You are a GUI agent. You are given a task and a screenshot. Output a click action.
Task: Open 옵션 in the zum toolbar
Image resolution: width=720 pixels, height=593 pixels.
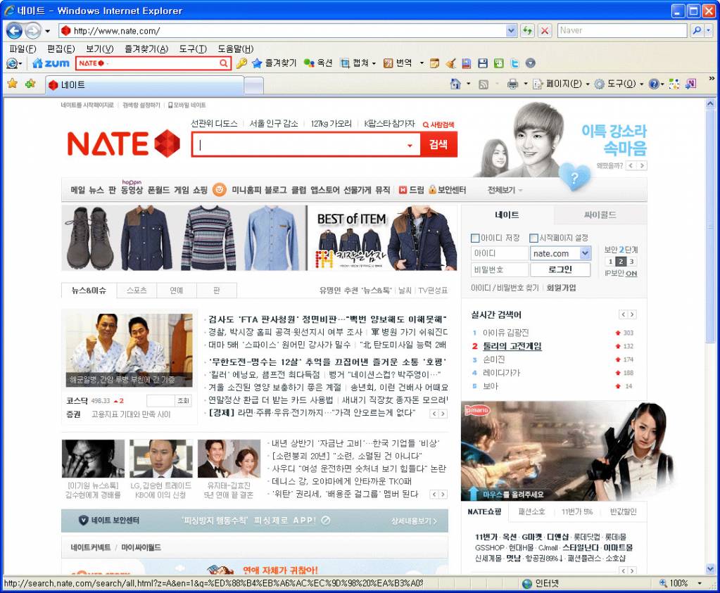[318, 63]
